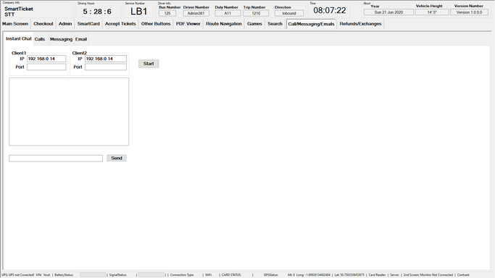Switch to the Checkout tab
This screenshot has height=278, width=495.
coord(43,24)
